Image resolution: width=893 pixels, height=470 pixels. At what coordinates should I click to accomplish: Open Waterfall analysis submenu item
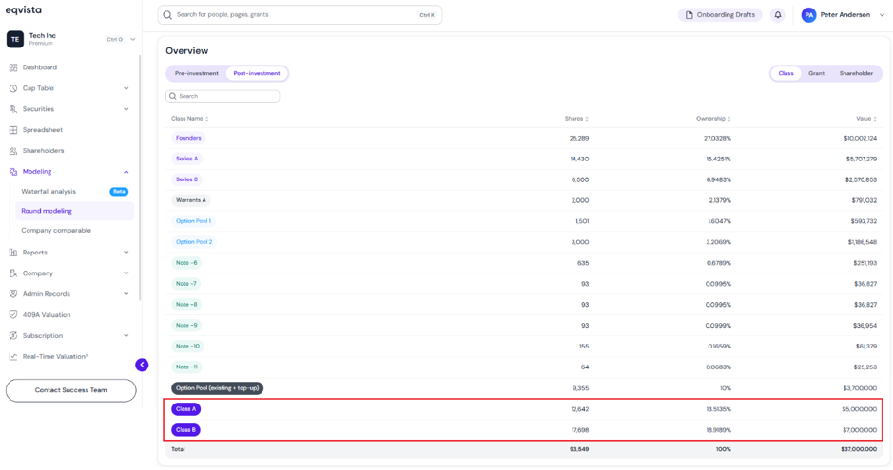49,192
